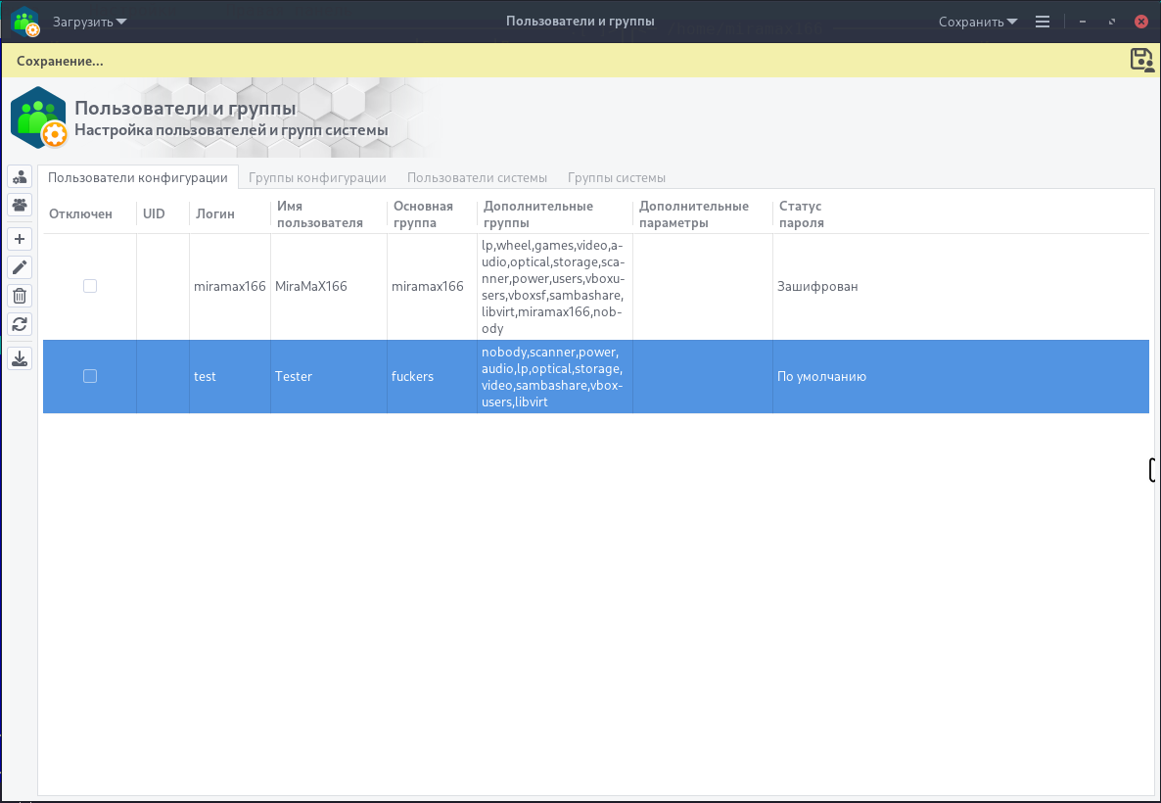The image size is (1161, 803).
Task: Click the groups sidebar icon
Action: point(20,205)
